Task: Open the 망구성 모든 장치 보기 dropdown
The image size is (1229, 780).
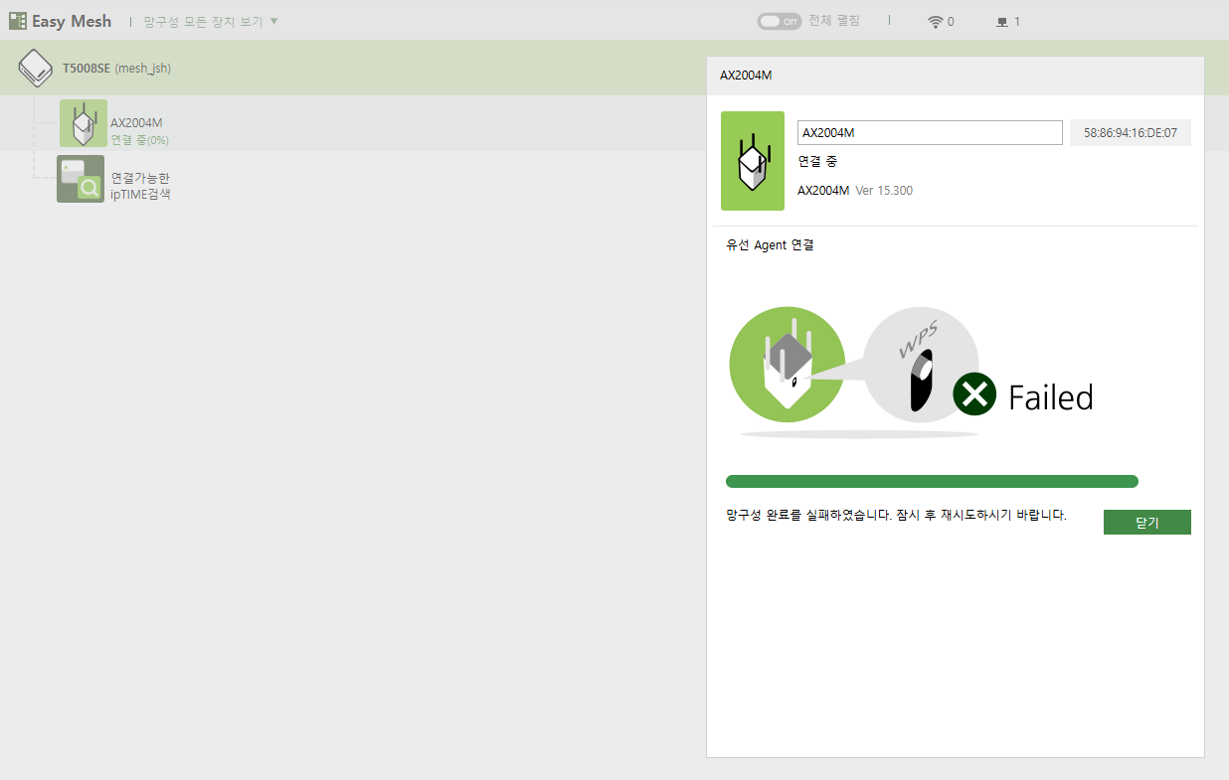Action: [x=211, y=21]
